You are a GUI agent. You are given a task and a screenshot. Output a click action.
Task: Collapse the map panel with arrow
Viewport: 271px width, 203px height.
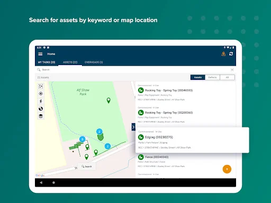[133, 127]
